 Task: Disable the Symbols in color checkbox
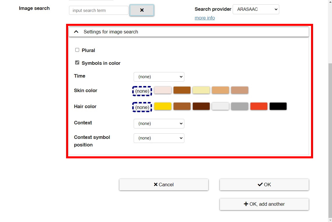coord(77,62)
